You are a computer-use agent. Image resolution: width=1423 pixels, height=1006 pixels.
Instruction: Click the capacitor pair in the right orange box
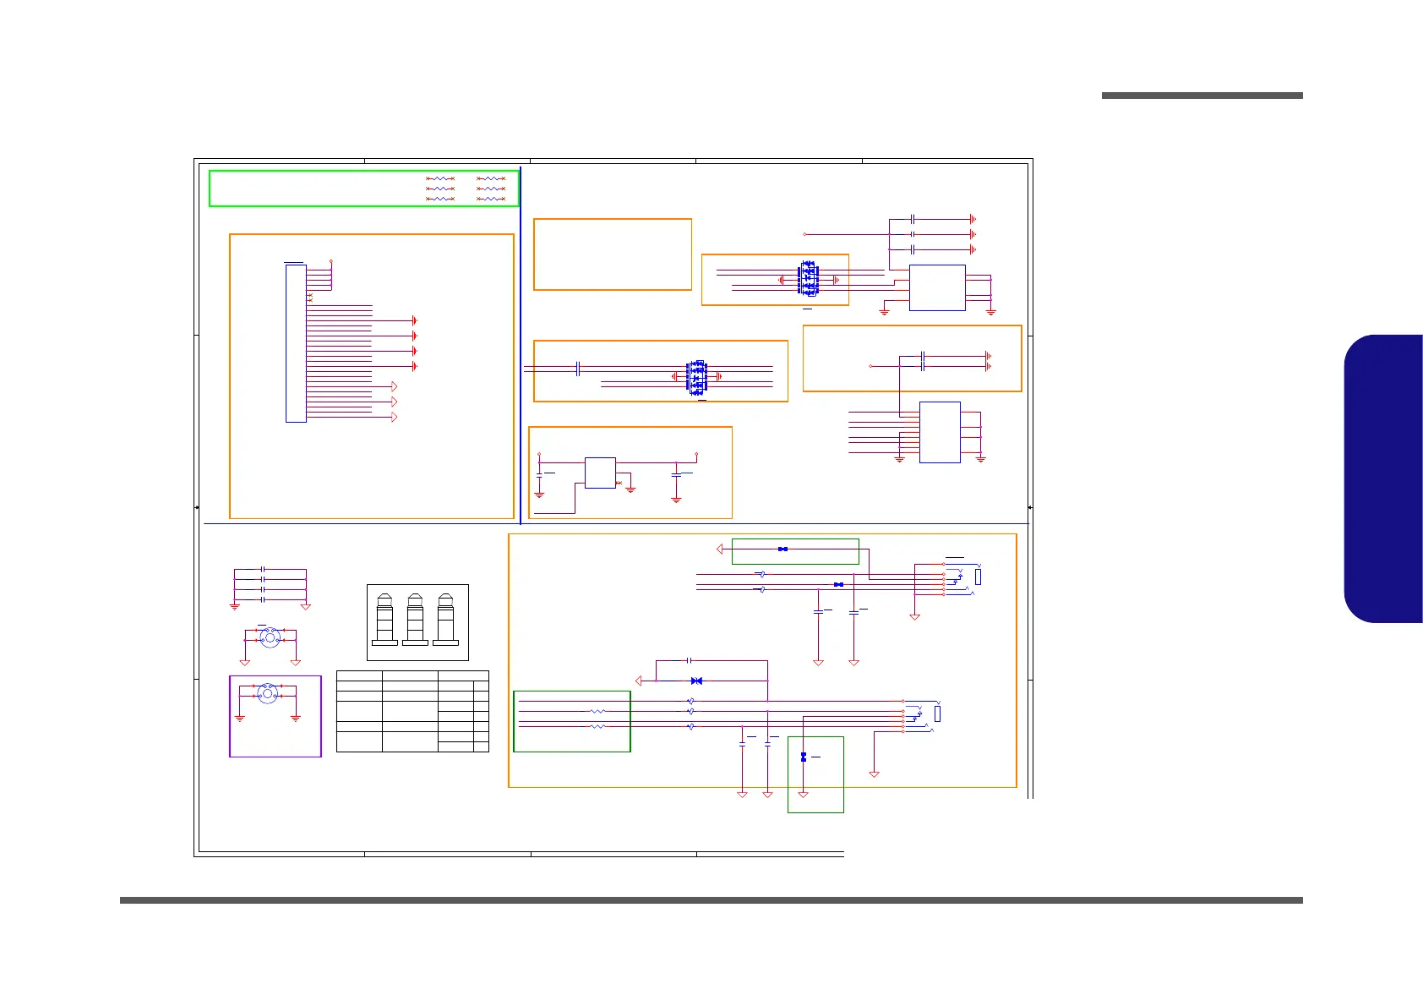click(923, 361)
